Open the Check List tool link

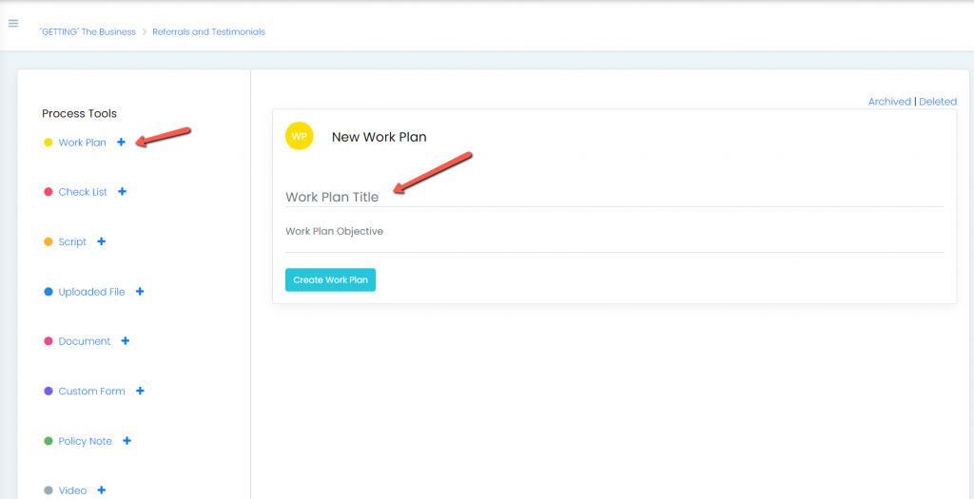(83, 192)
